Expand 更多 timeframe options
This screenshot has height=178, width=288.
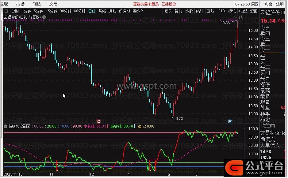tap(138, 11)
